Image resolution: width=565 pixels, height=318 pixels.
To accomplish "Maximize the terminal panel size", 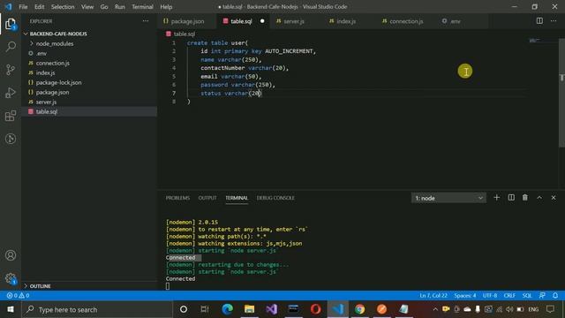I will [x=539, y=198].
